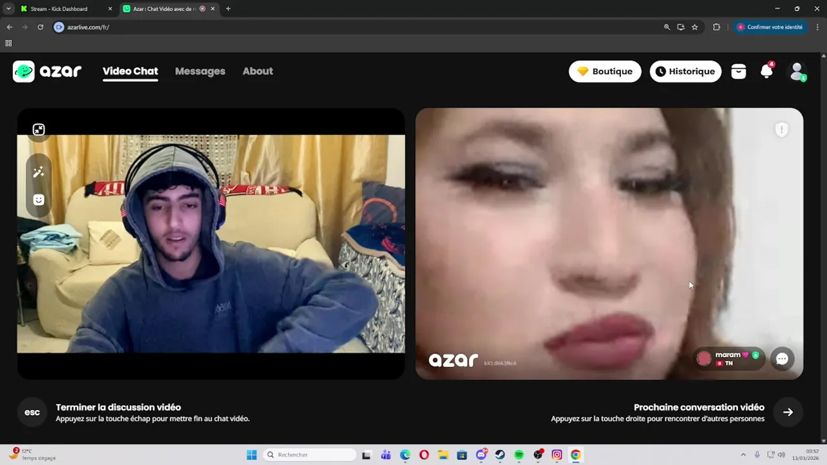Viewport: 827px width, 465px height.
Task: Click the Azar logo in the header
Action: click(x=47, y=71)
